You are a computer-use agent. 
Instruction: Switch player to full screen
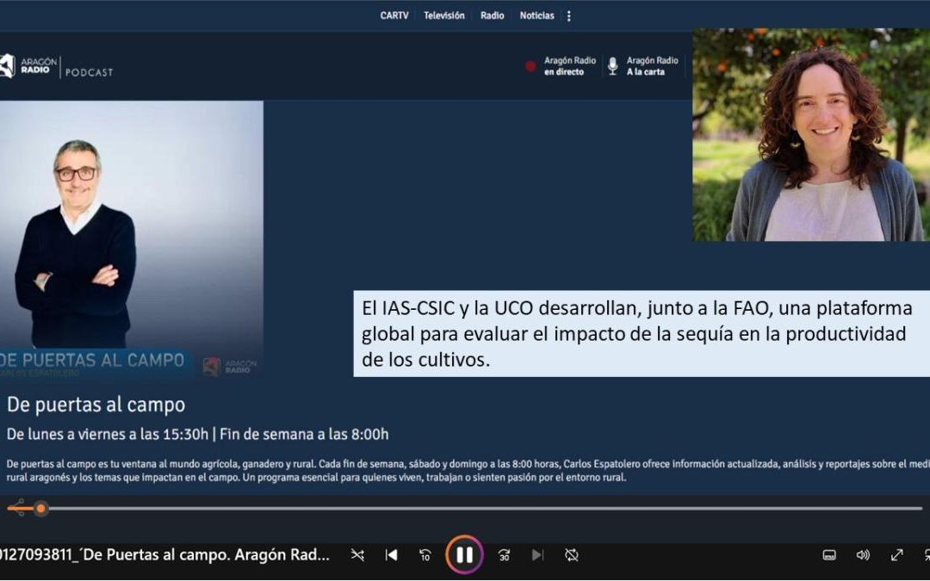896,555
